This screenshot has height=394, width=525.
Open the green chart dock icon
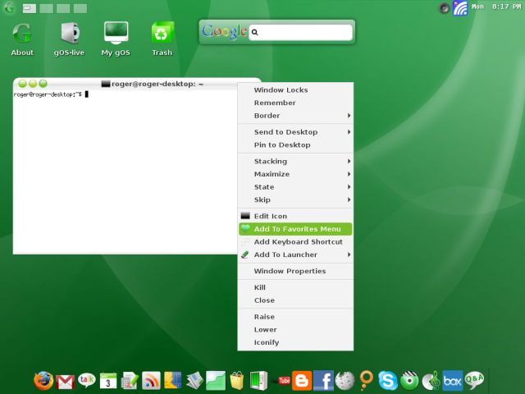[215, 381]
